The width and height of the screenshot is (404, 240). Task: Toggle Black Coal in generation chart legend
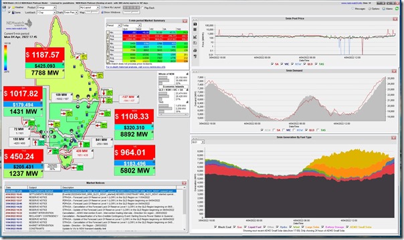point(215,227)
